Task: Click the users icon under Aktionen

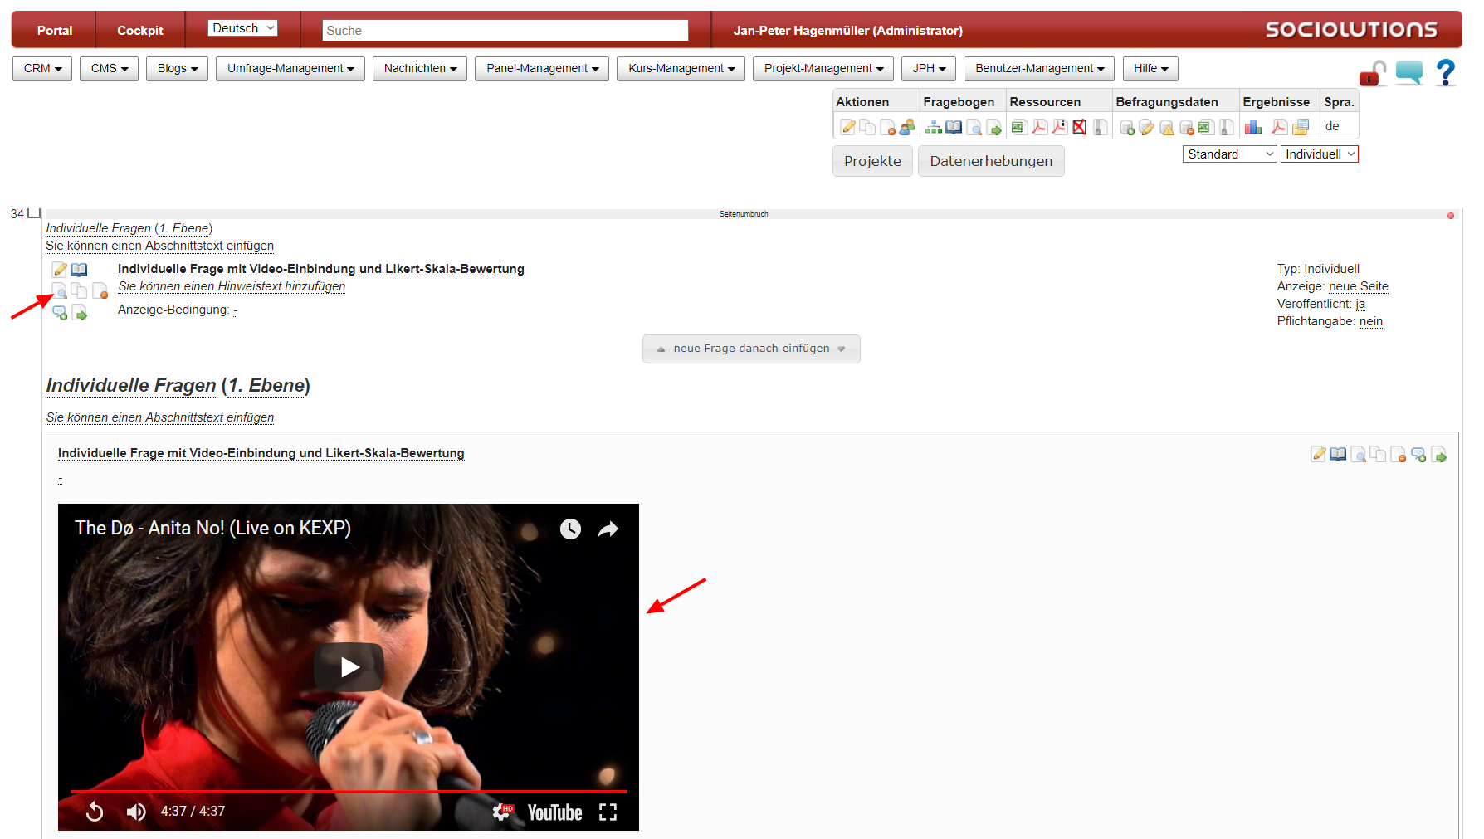Action: (x=907, y=127)
